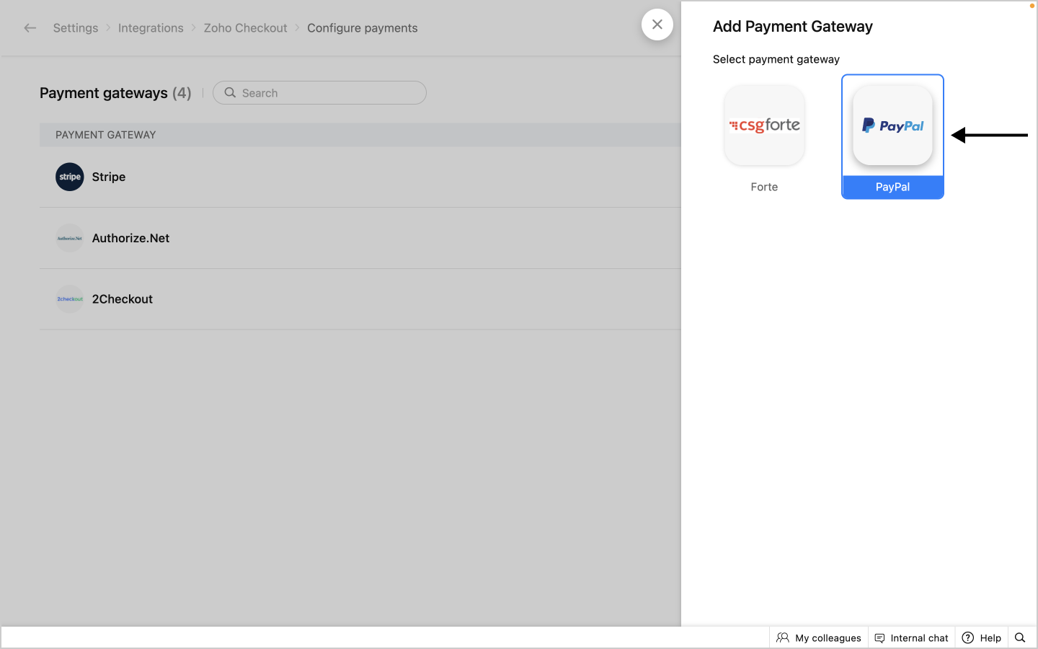Click the payment gateways search field
The height and width of the screenshot is (649, 1038).
(x=319, y=93)
